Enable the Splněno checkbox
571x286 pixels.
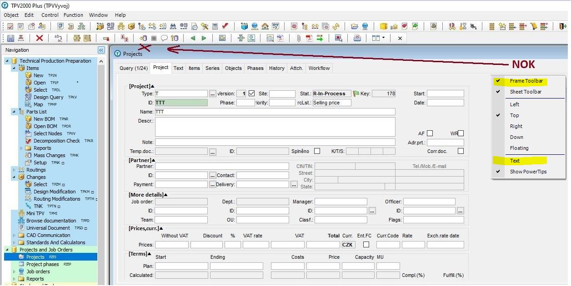317,151
